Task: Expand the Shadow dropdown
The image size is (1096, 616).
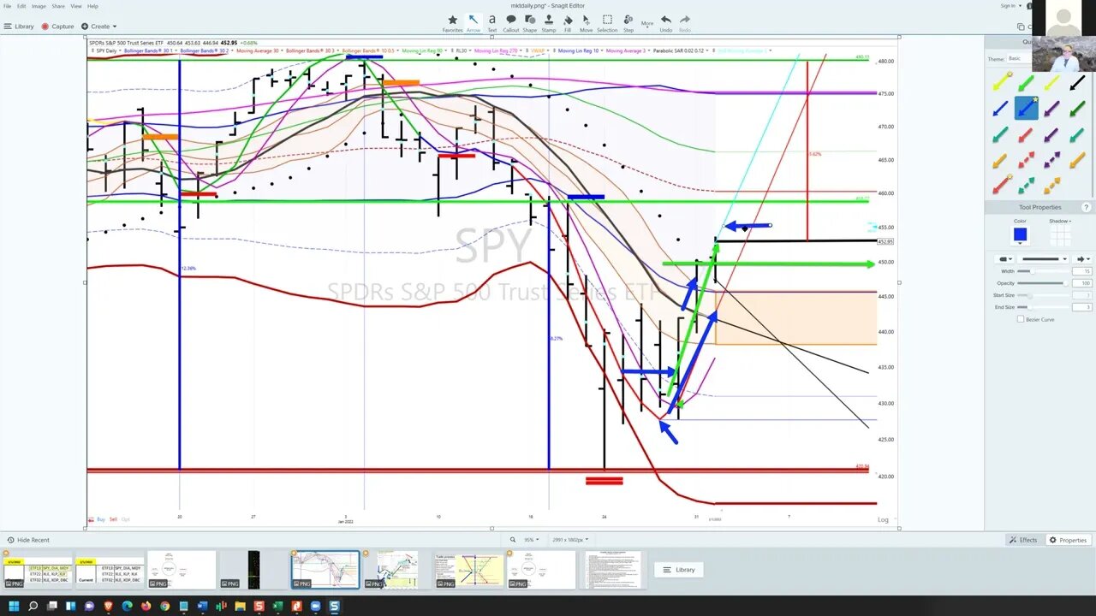Action: [1060, 221]
